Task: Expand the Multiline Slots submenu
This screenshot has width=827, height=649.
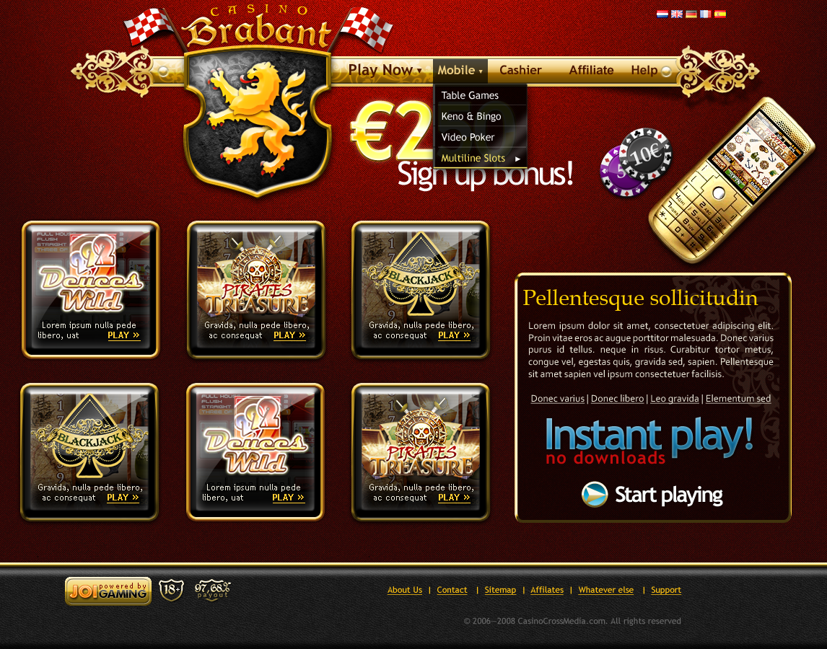Action: tap(480, 158)
